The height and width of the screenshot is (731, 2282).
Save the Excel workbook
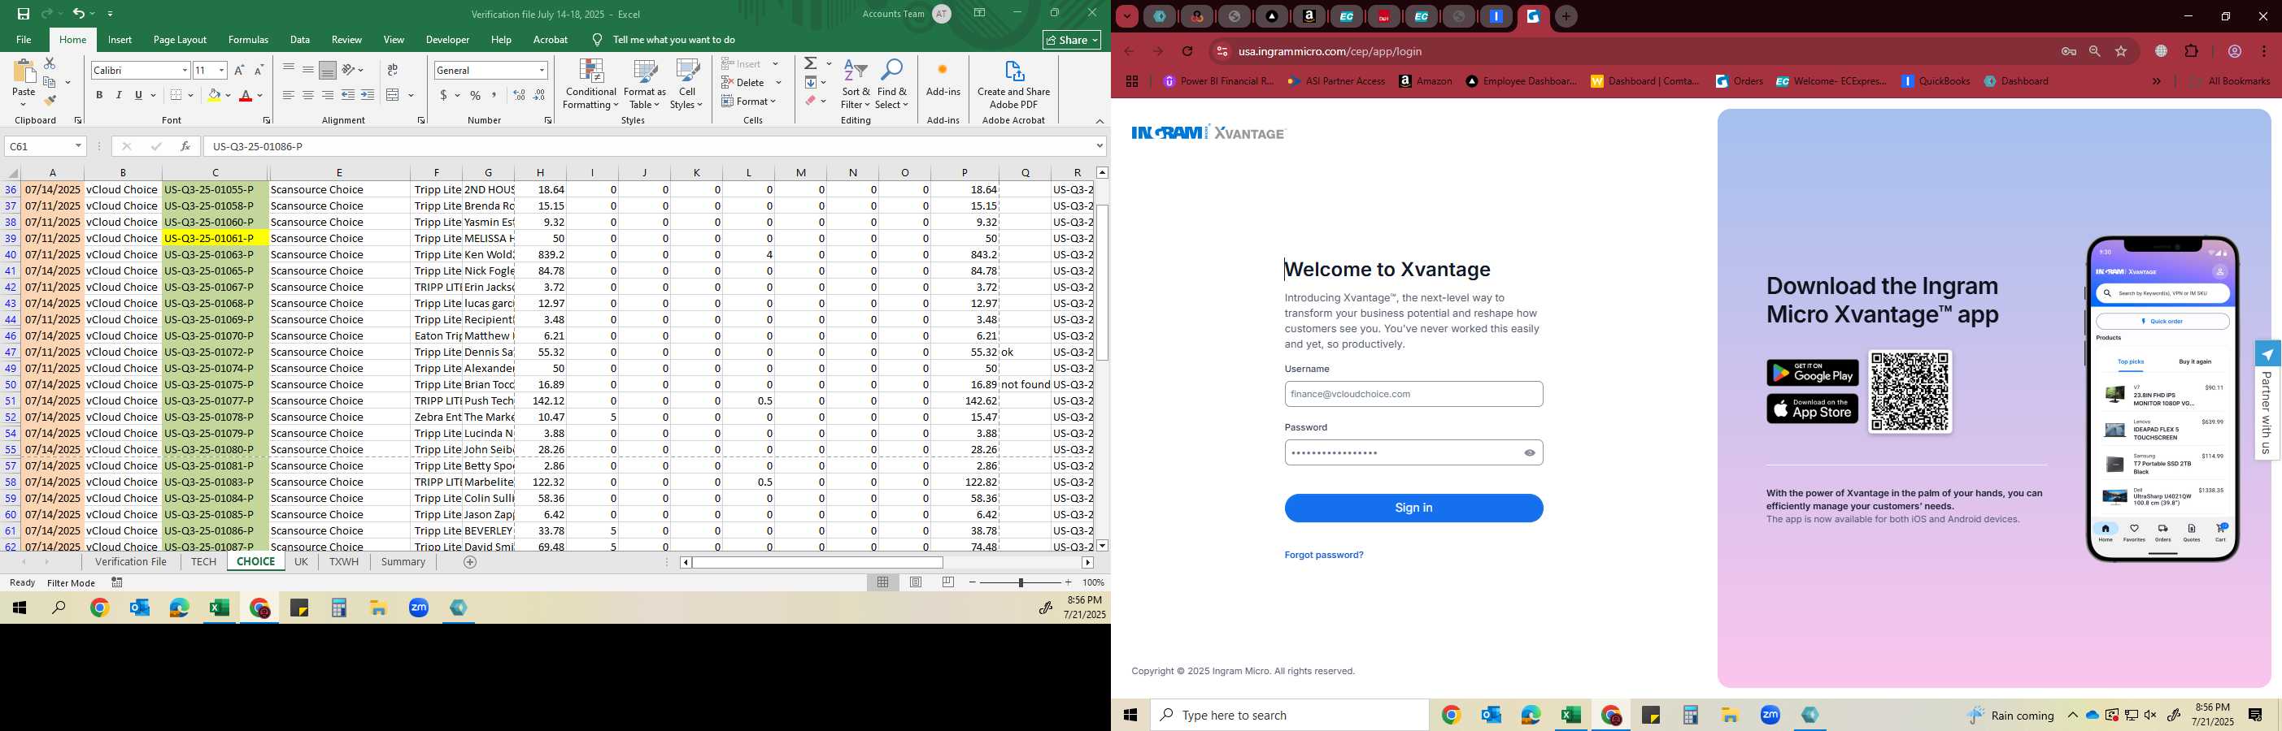coord(23,13)
